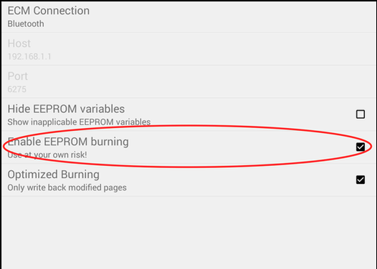Click the empty box next to Hide EEPROM
Viewport: 377px width, 269px height.
click(360, 114)
